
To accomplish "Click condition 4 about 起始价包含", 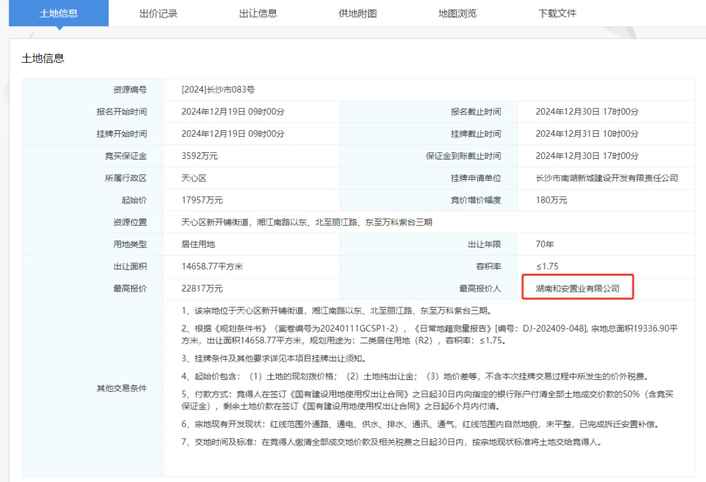I will coord(415,377).
